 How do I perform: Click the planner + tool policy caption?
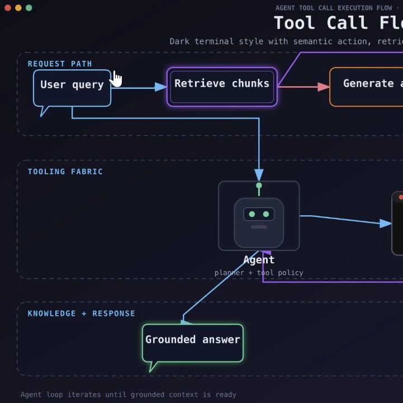tap(259, 273)
